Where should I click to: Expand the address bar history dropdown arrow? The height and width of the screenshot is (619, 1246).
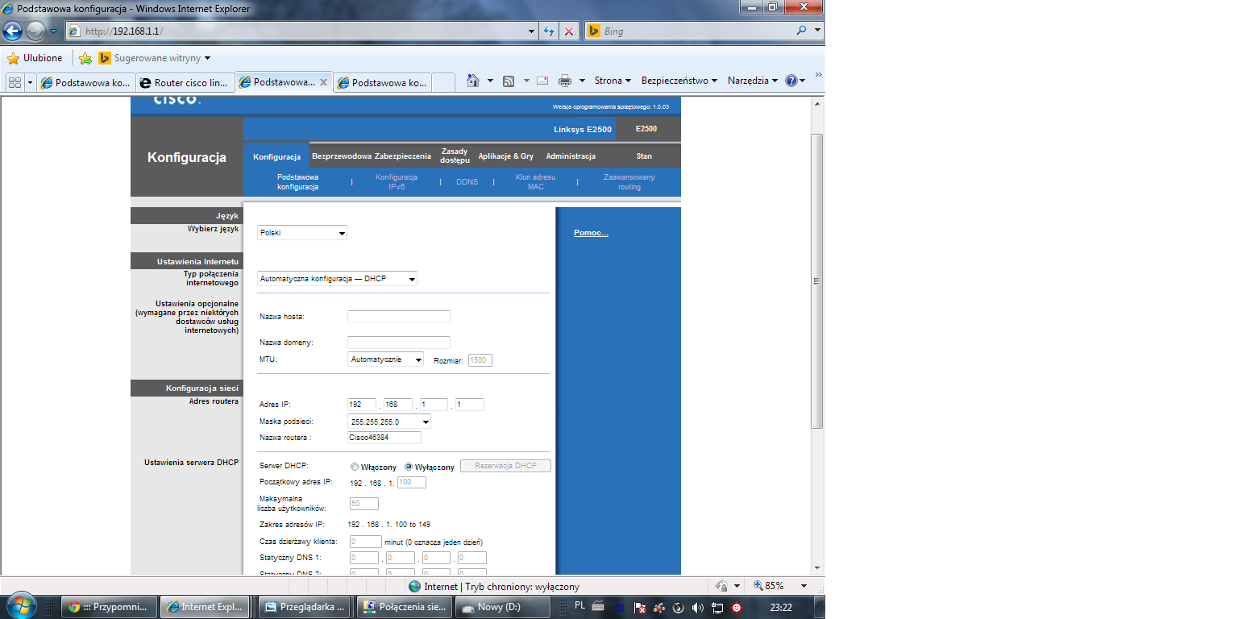[531, 31]
